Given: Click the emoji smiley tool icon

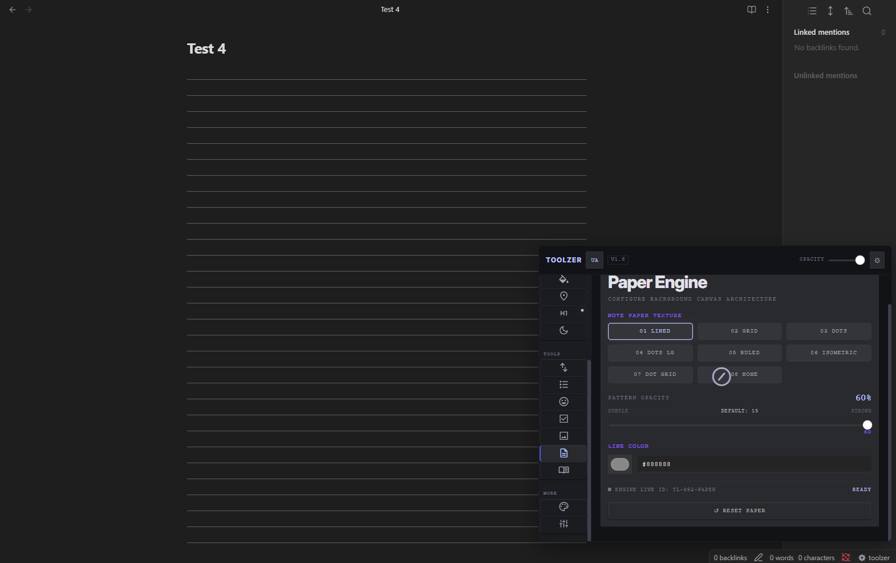Looking at the screenshot, I should [x=563, y=402].
